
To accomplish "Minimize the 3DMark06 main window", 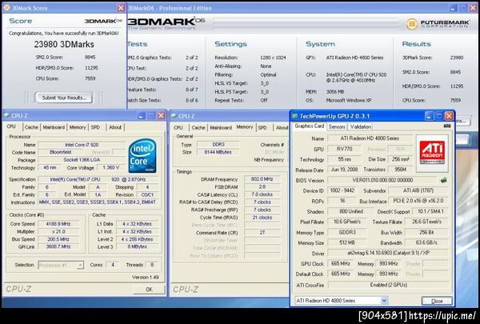I will click(454, 8).
